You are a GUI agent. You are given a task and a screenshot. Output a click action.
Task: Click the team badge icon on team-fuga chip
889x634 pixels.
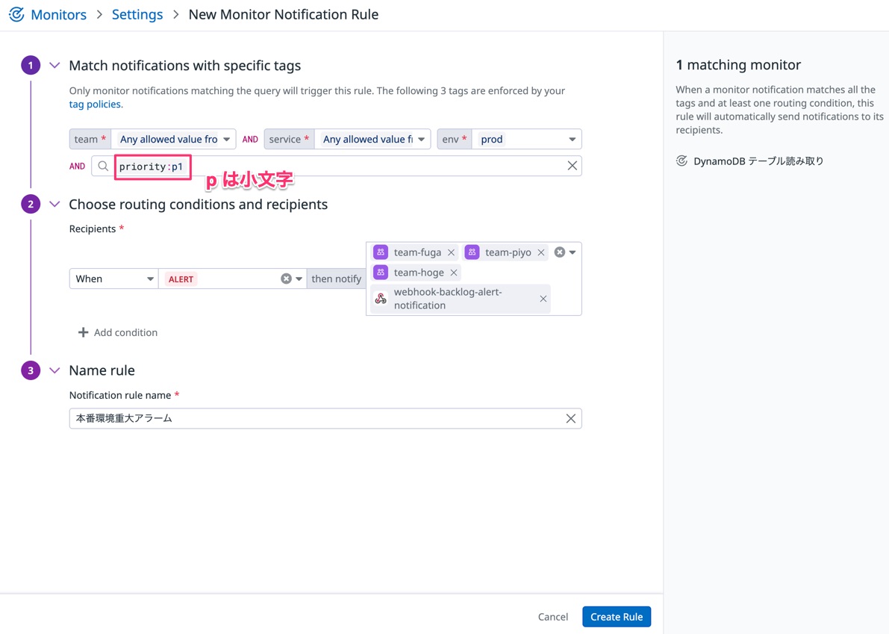tap(381, 252)
